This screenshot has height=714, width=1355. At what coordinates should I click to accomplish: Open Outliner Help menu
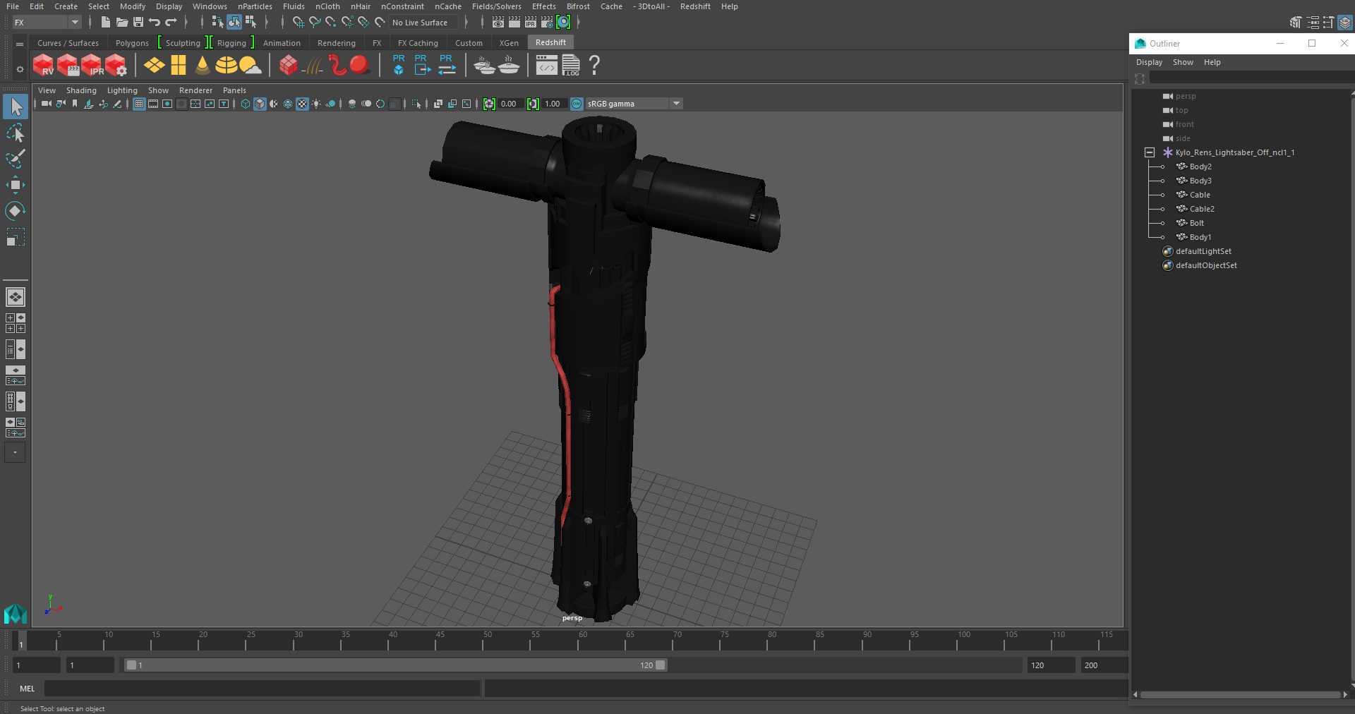1212,62
